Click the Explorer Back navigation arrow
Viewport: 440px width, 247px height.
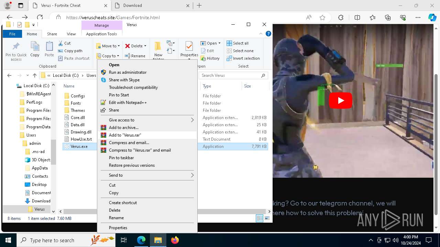[x=9, y=75]
